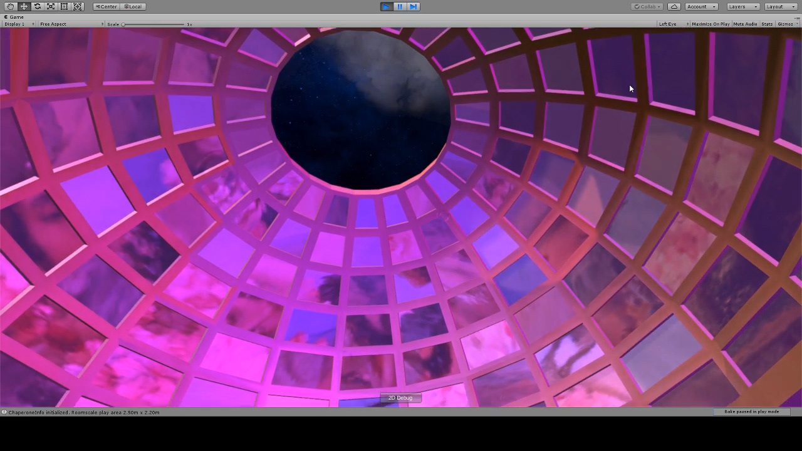Image resolution: width=802 pixels, height=451 pixels.
Task: Open the Account dropdown
Action: [701, 6]
